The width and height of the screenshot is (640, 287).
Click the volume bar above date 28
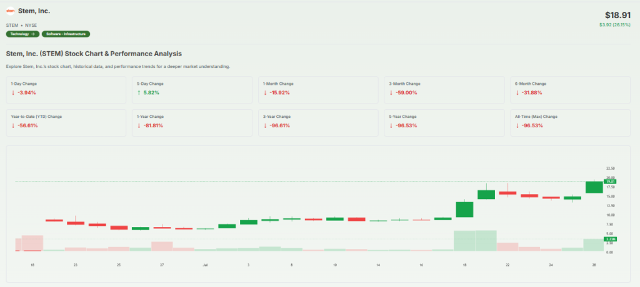coord(594,245)
